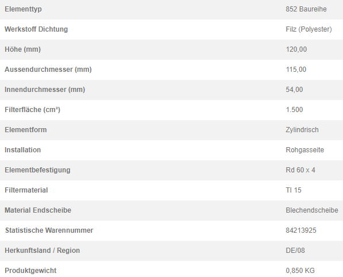This screenshot has width=343, height=277.
Task: Click the Rd 60 x 4 value
Action: [x=300, y=170]
